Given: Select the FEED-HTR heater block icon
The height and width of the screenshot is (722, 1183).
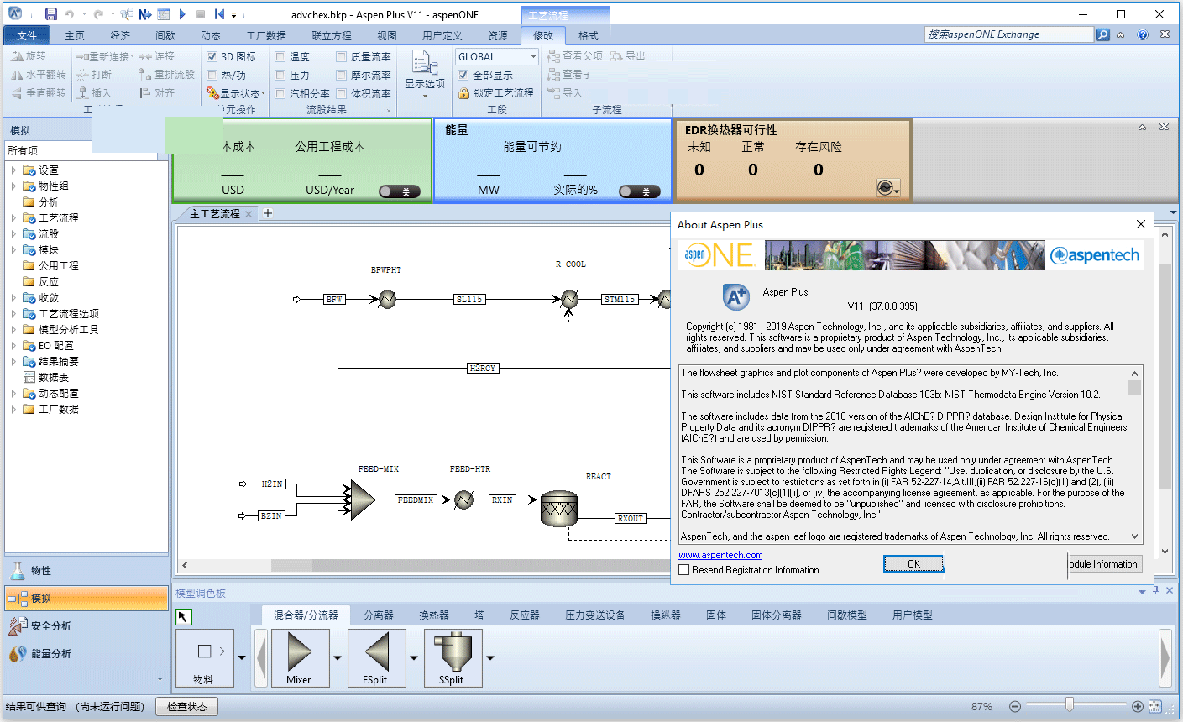Looking at the screenshot, I should [463, 500].
